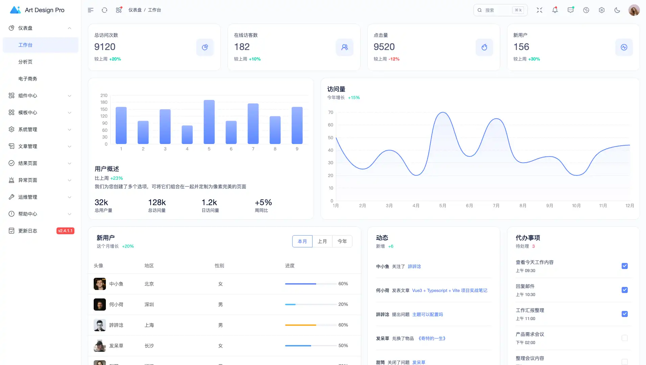Select the 上月 tab in 新用户
This screenshot has width=646, height=365.
[322, 241]
